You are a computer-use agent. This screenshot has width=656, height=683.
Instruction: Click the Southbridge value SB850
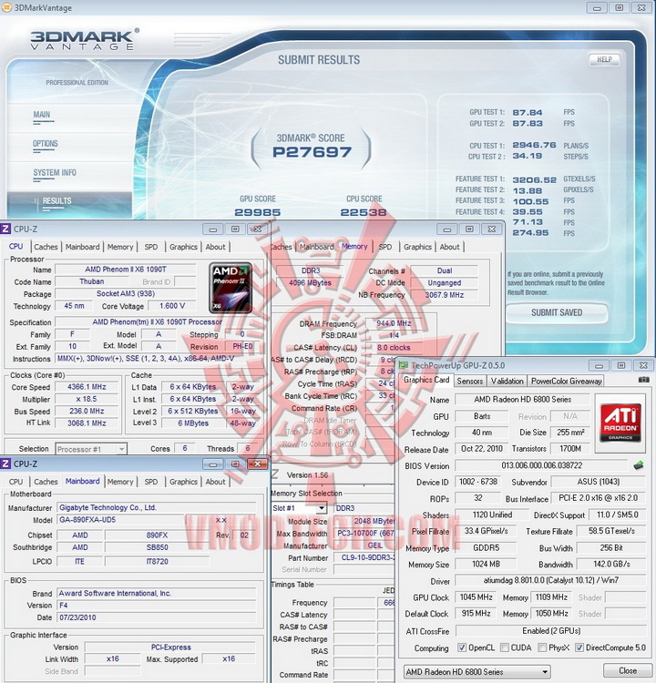(x=157, y=547)
